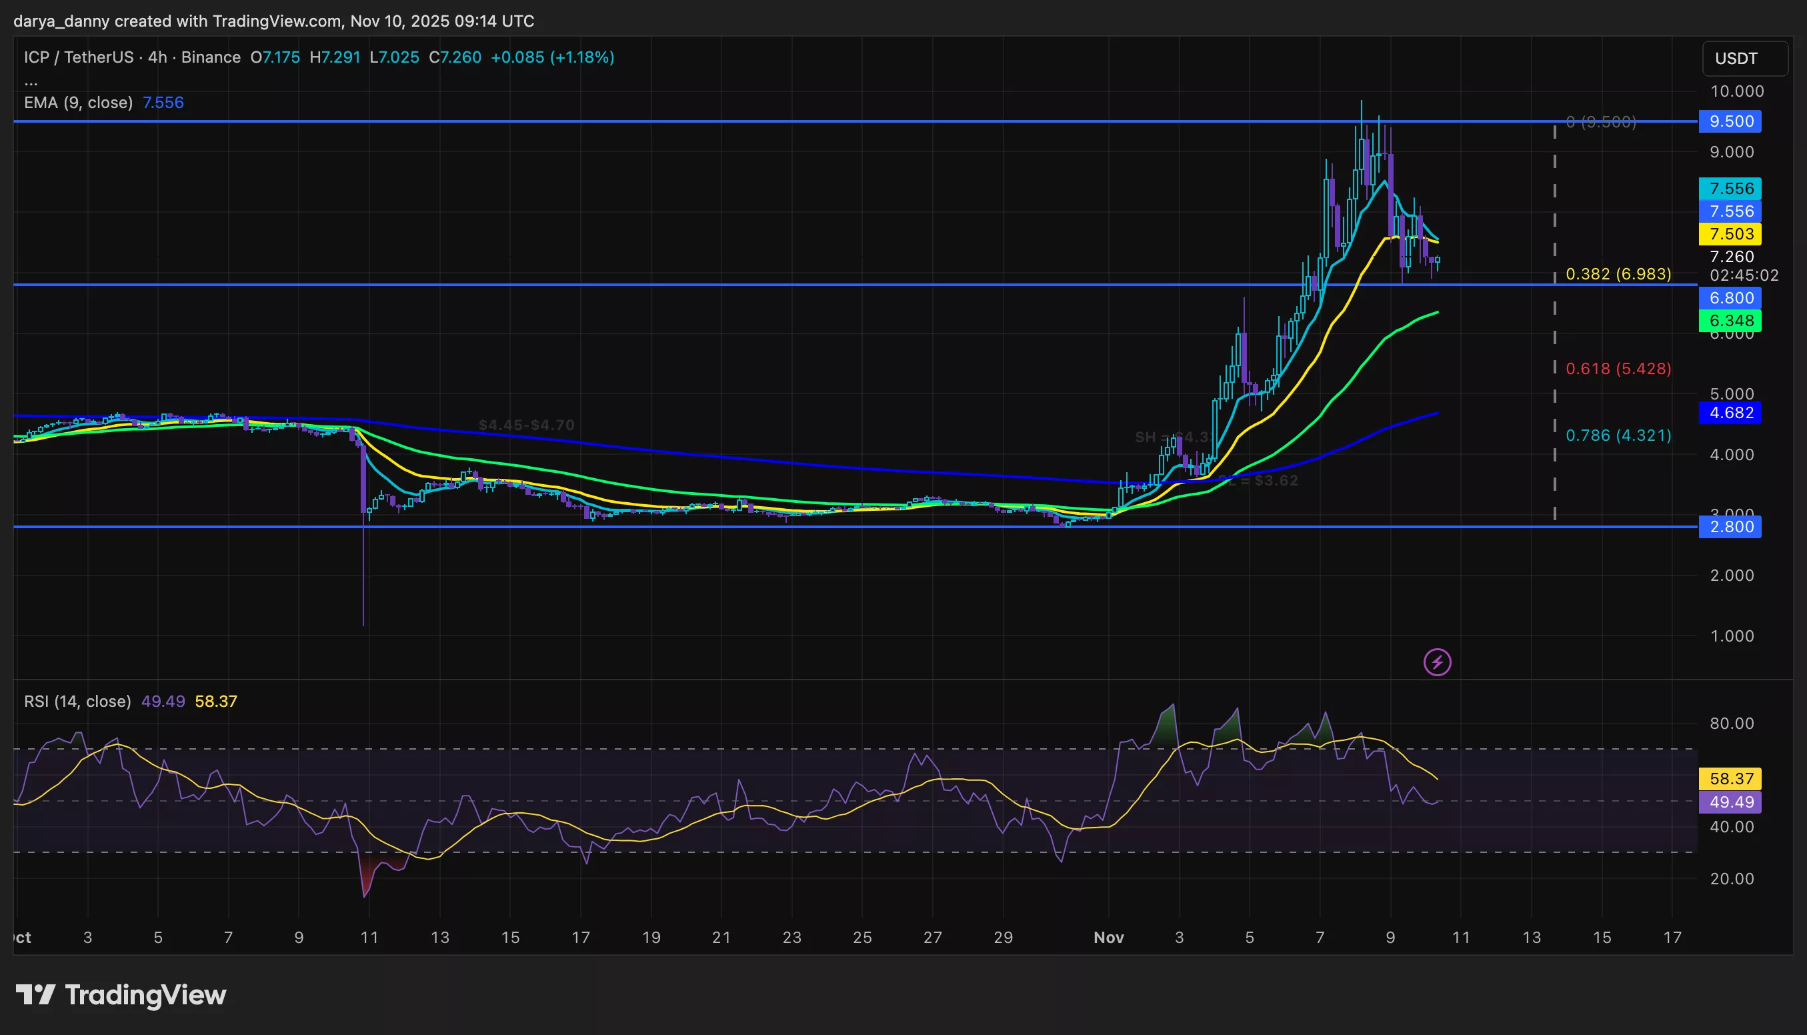Click the blue EMA value 7.556

[x=163, y=102]
